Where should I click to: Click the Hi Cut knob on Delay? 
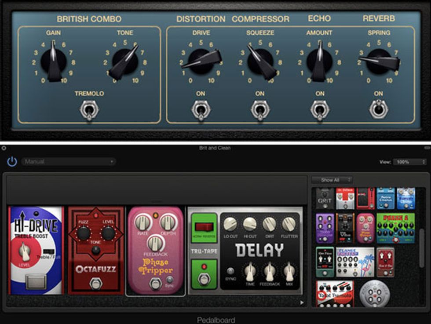point(250,224)
